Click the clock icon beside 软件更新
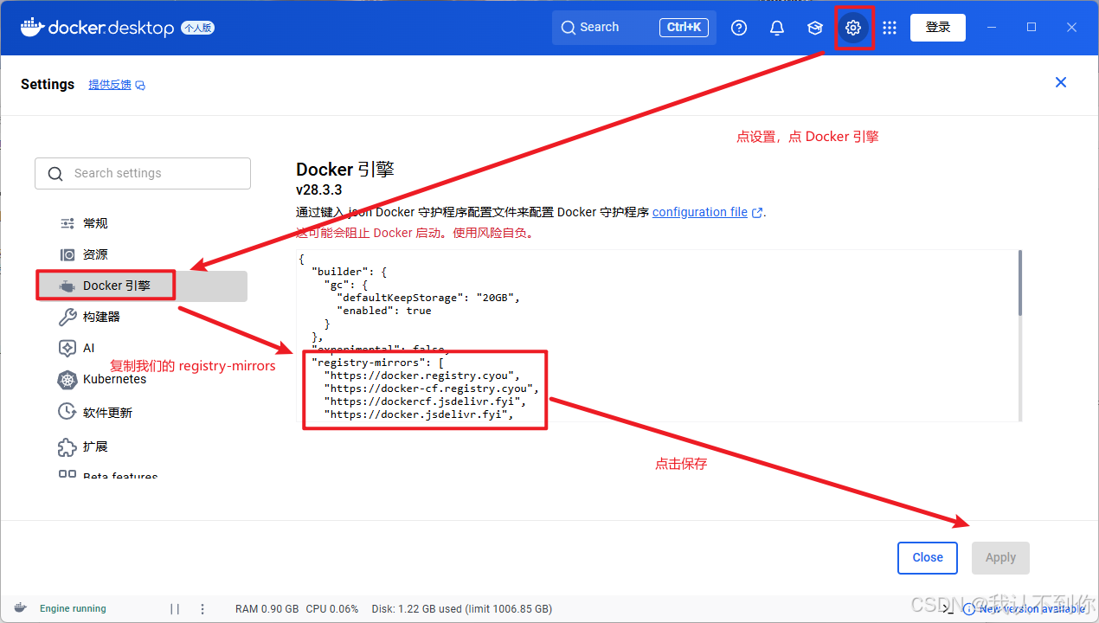This screenshot has width=1099, height=623. tap(67, 412)
